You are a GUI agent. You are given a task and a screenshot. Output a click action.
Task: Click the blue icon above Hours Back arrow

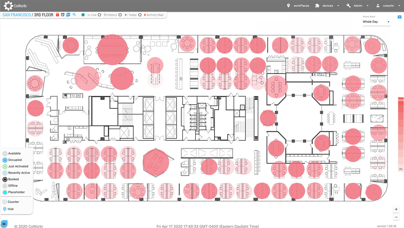[399, 17]
